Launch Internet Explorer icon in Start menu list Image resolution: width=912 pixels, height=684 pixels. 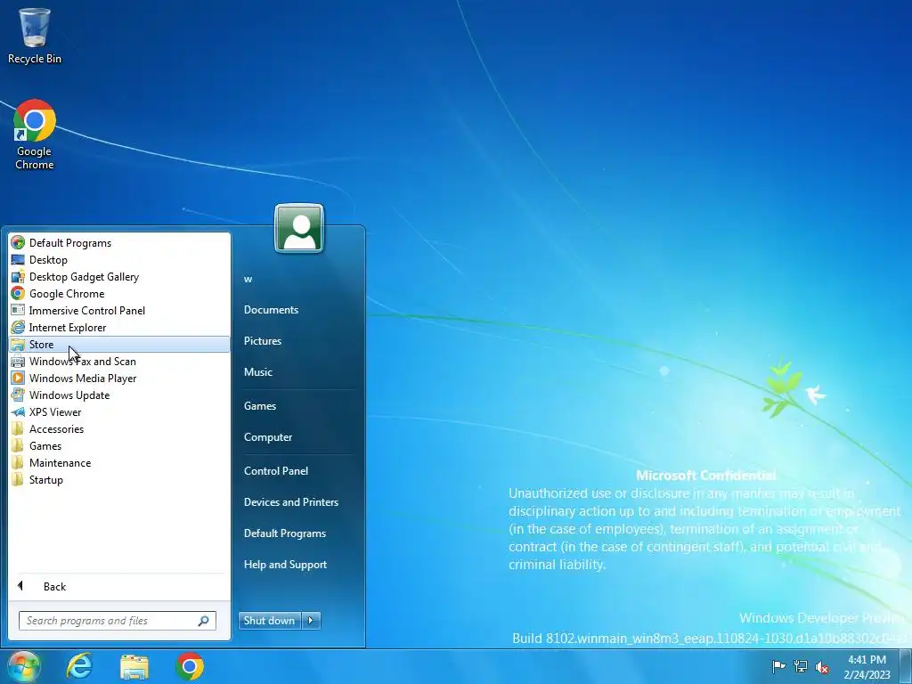tap(18, 327)
